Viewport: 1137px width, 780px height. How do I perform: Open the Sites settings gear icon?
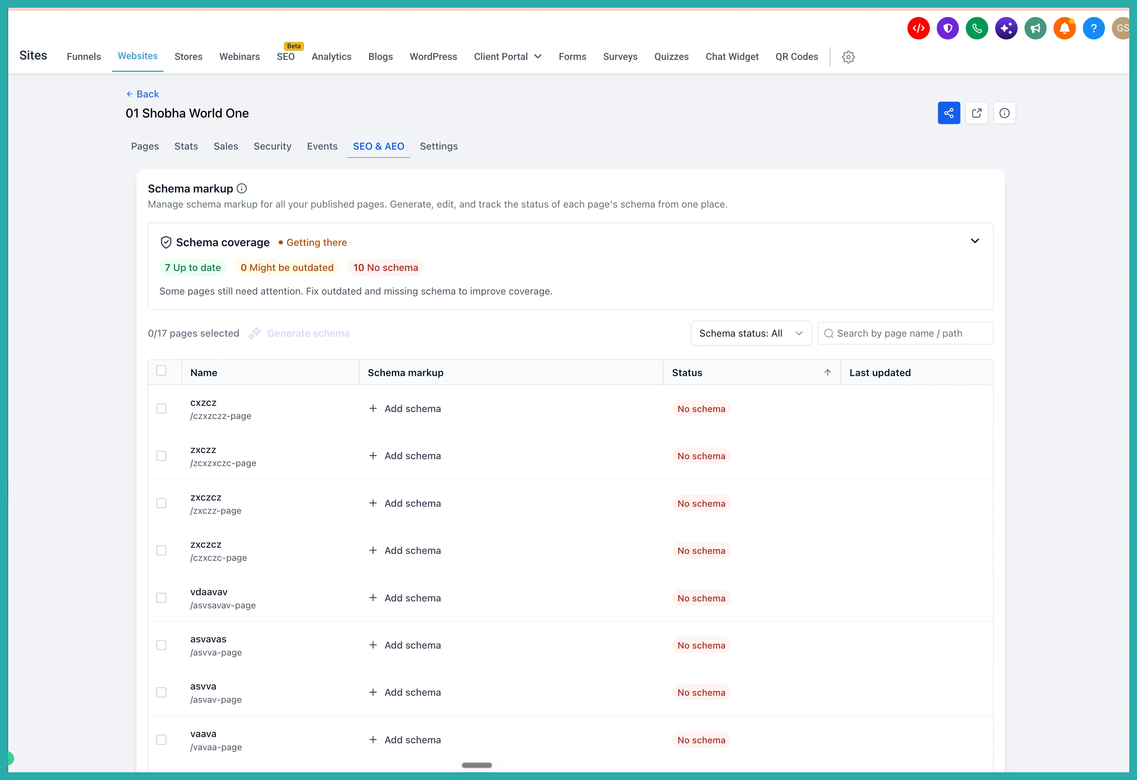click(848, 57)
